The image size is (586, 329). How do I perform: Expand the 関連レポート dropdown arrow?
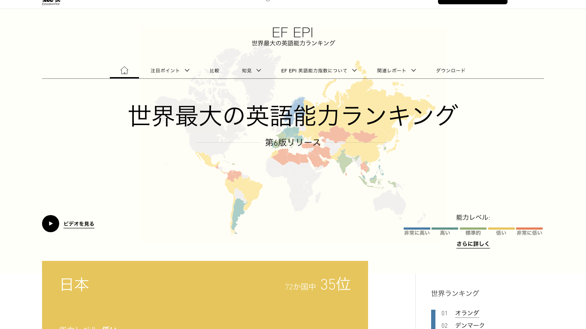414,70
